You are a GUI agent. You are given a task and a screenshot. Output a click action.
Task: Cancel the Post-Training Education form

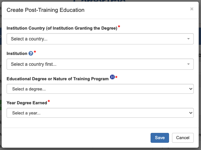(183, 138)
